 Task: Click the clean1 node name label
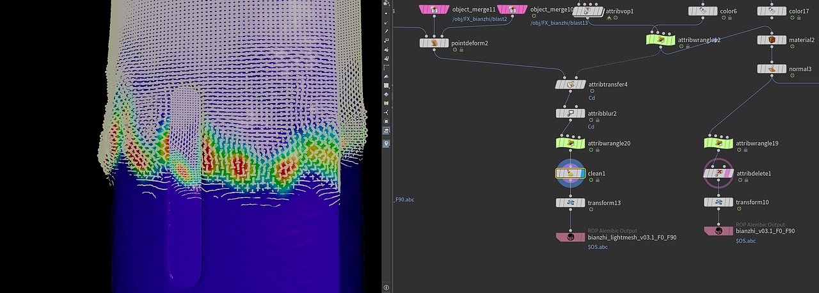pos(596,173)
